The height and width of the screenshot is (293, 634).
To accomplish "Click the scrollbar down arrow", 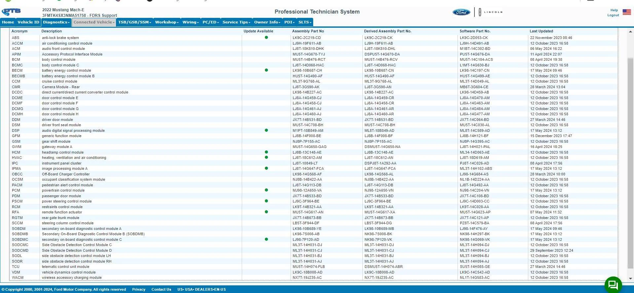I will point(630,278).
